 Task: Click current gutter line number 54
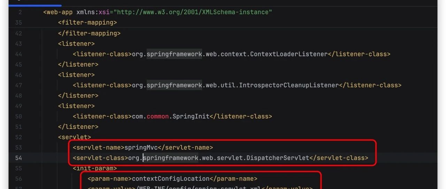(18, 158)
